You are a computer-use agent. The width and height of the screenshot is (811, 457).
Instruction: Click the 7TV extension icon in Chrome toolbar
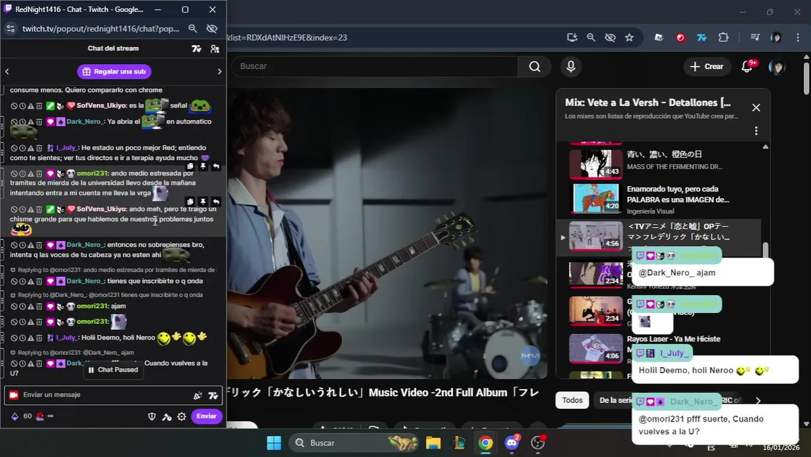[x=701, y=37]
